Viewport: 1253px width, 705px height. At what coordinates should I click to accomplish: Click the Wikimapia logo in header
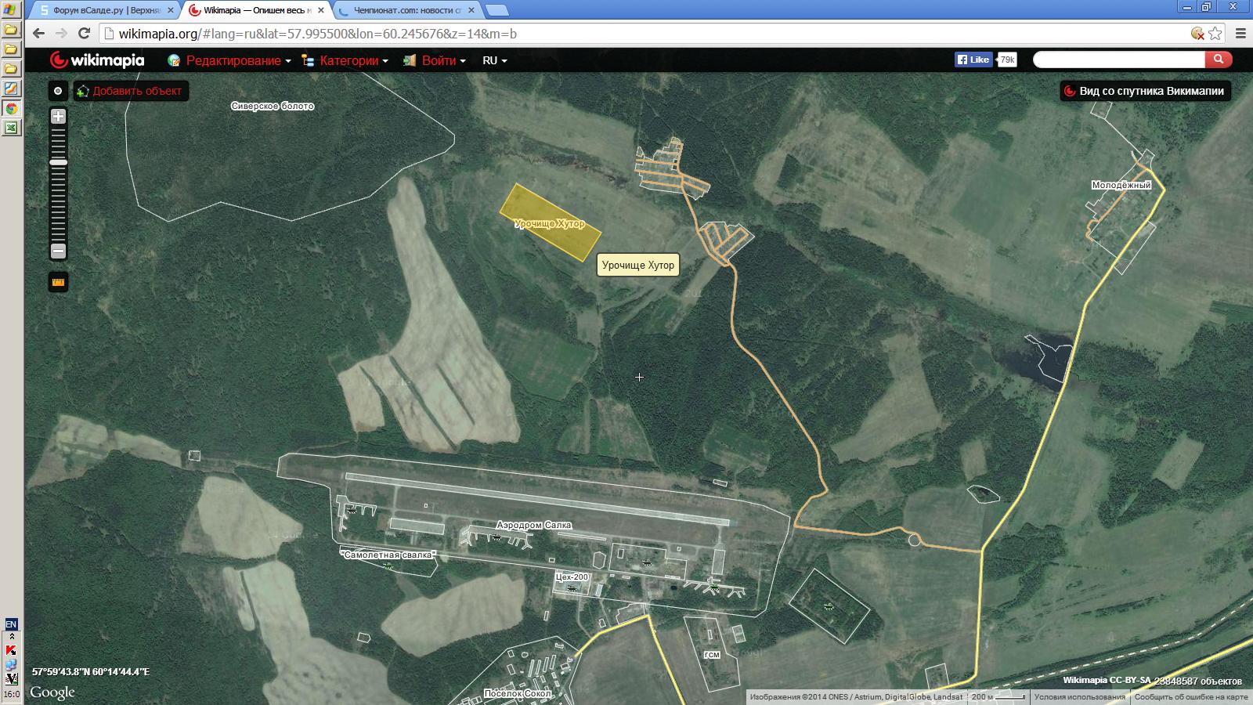[x=97, y=60]
